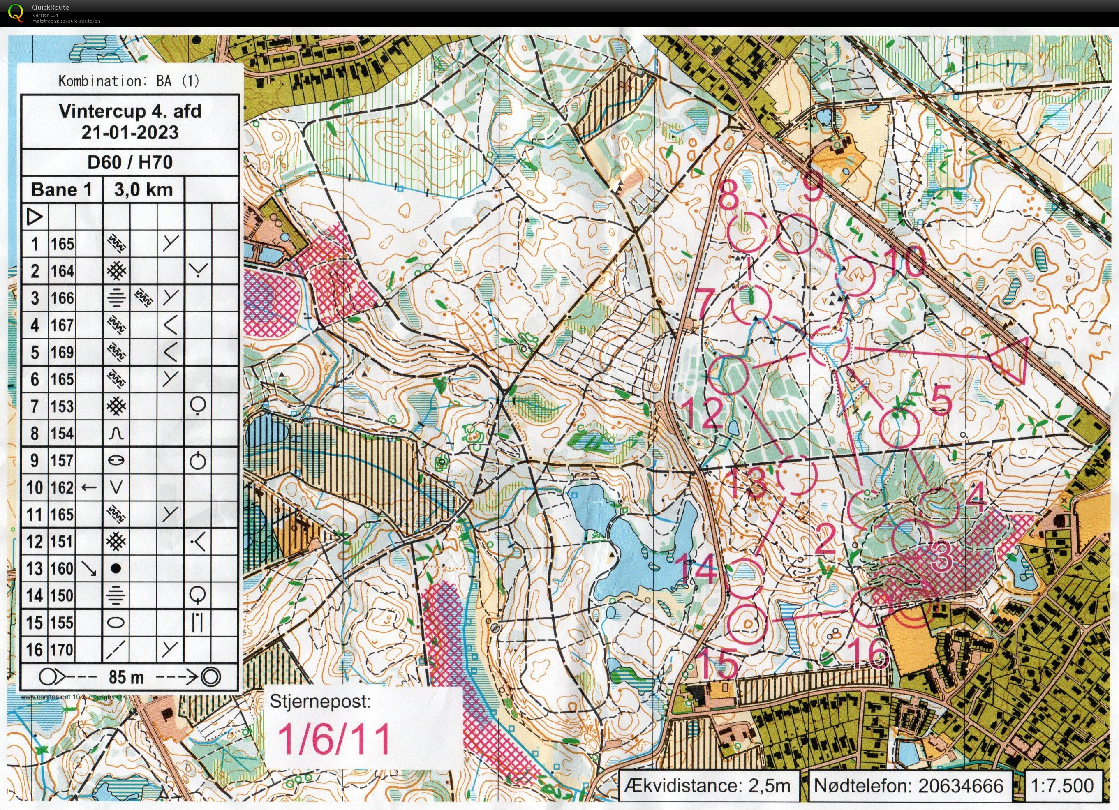
Task: Select the oval symbol in row 15
Action: pos(116,623)
